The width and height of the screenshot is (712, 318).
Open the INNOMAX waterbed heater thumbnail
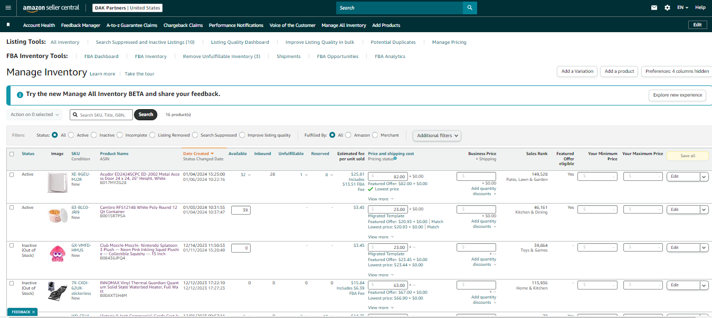point(58,291)
